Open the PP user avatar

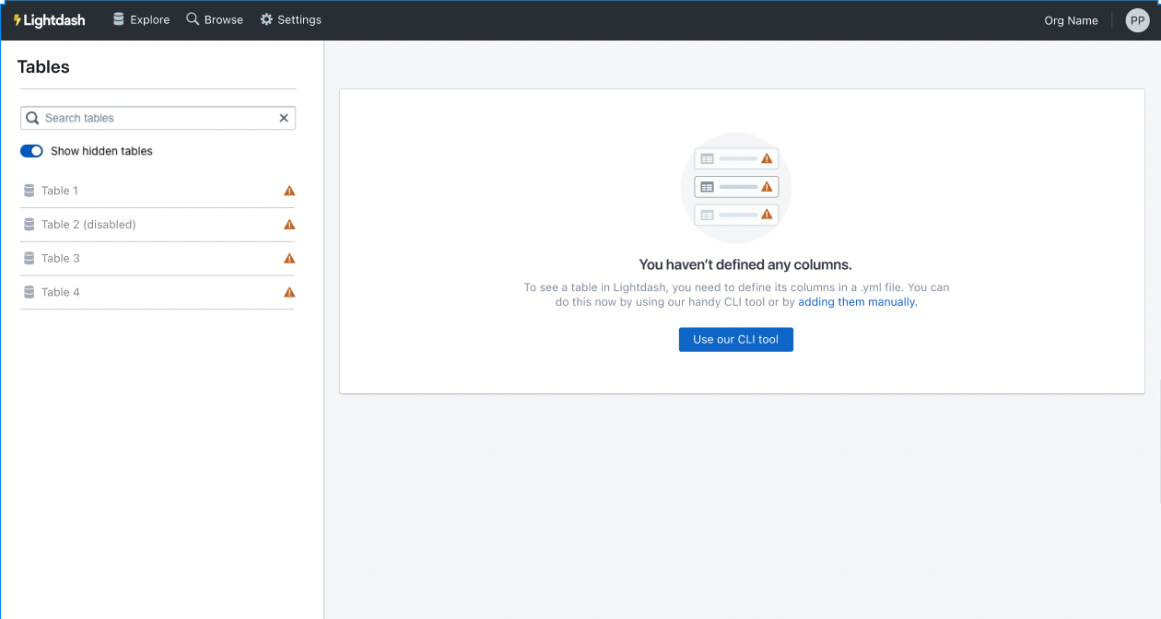(x=1138, y=20)
